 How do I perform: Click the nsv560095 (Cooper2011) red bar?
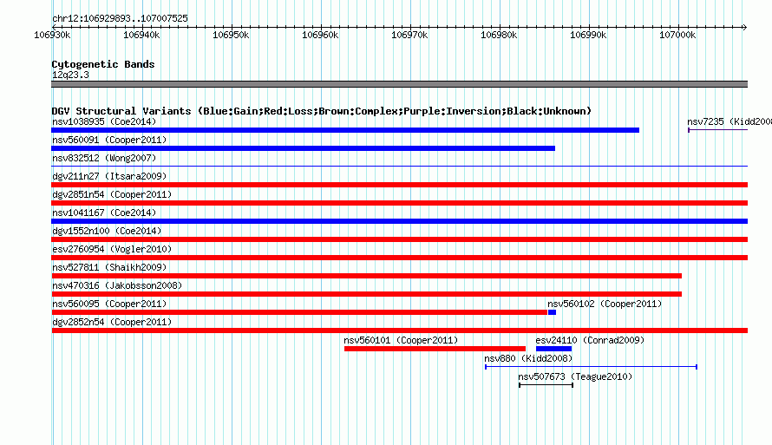click(299, 312)
